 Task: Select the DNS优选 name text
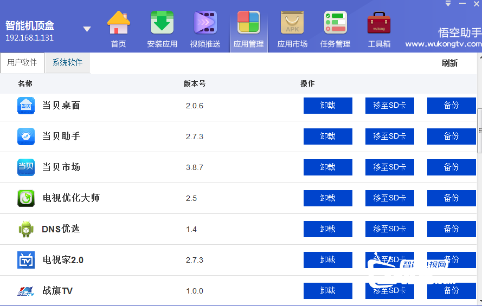[61, 229]
